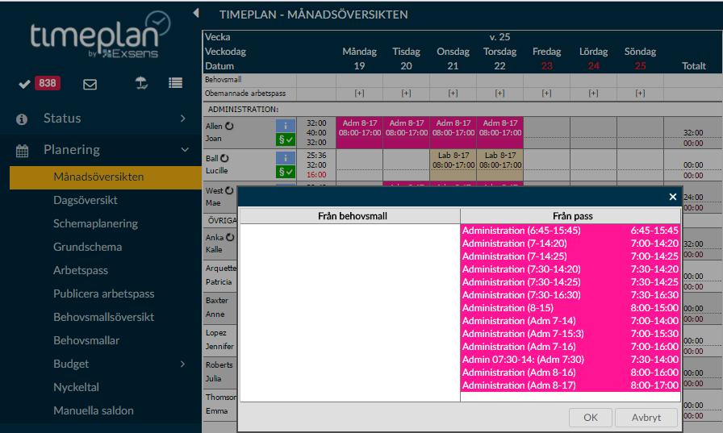Add unmanned shift on Torsdag [+]
The height and width of the screenshot is (433, 723).
(499, 93)
